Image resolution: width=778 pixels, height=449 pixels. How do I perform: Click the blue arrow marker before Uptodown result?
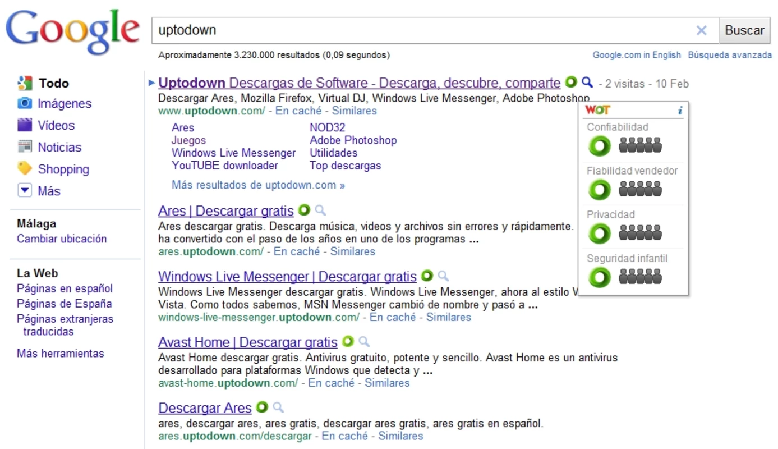point(151,83)
